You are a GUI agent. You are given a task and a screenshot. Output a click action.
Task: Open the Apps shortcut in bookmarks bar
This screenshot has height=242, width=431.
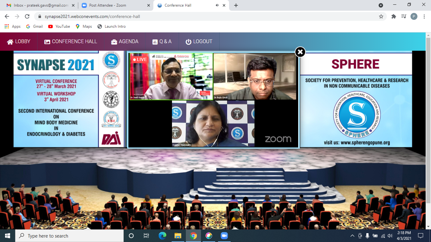[13, 26]
